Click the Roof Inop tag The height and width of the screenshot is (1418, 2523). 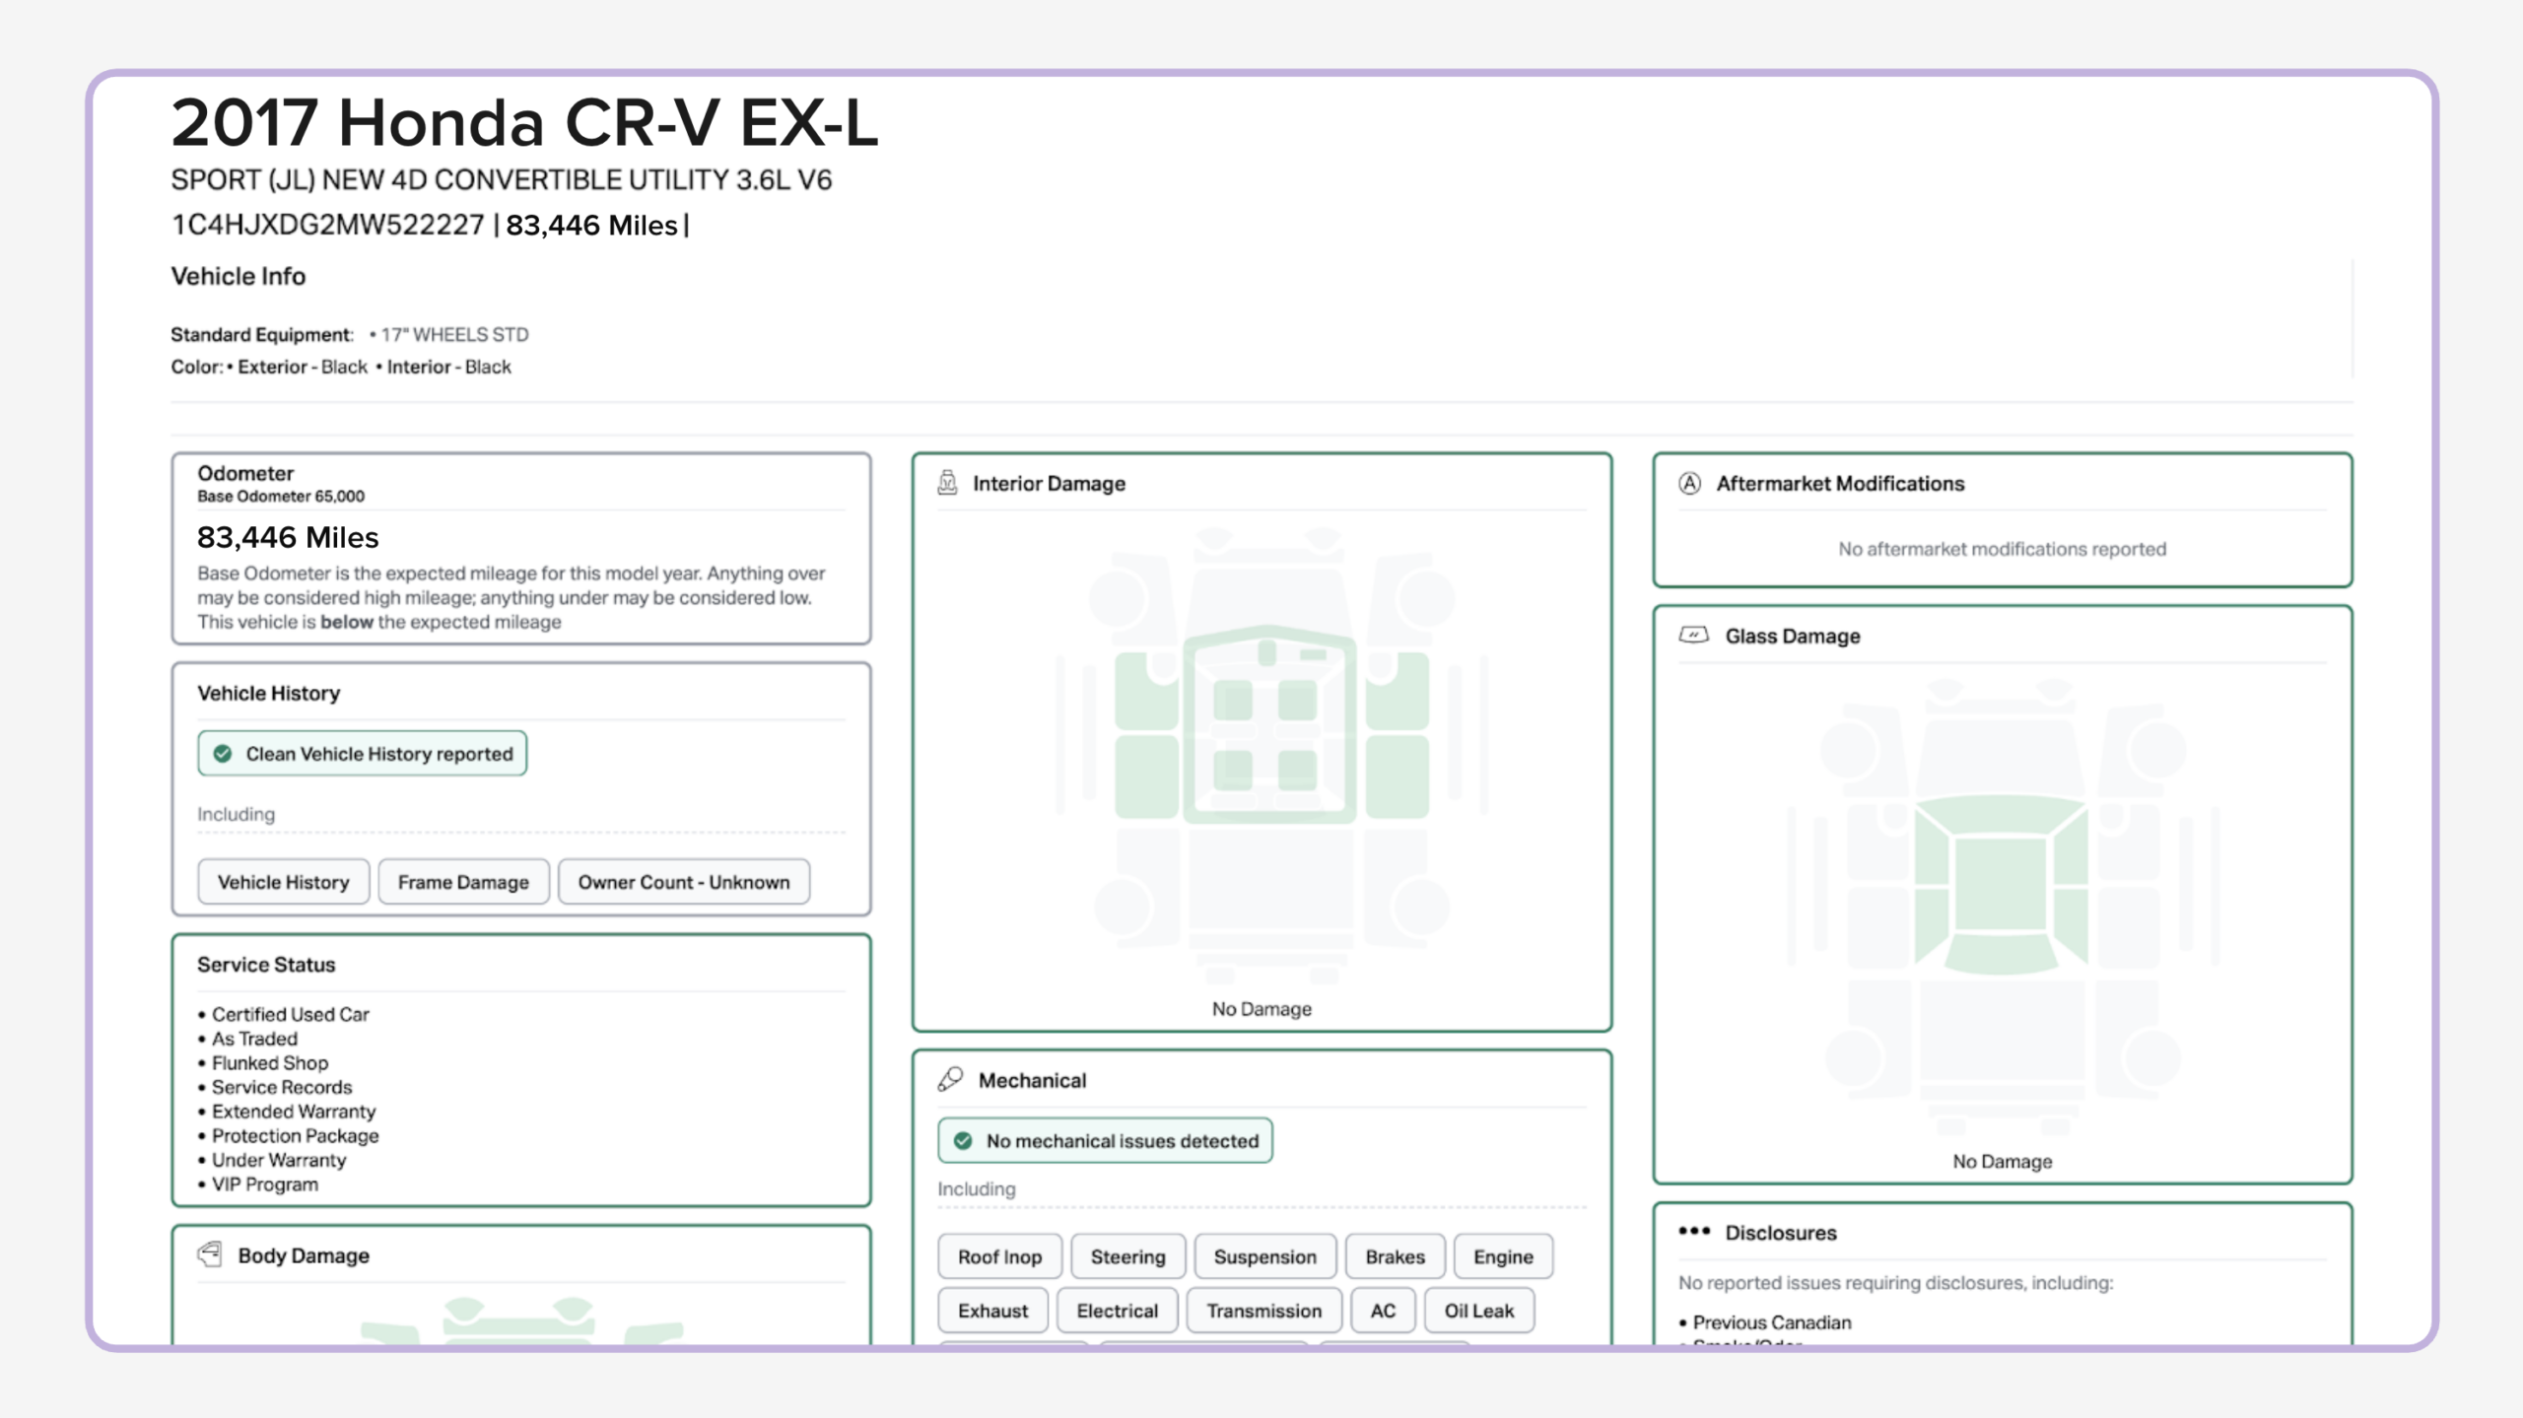(x=999, y=1256)
